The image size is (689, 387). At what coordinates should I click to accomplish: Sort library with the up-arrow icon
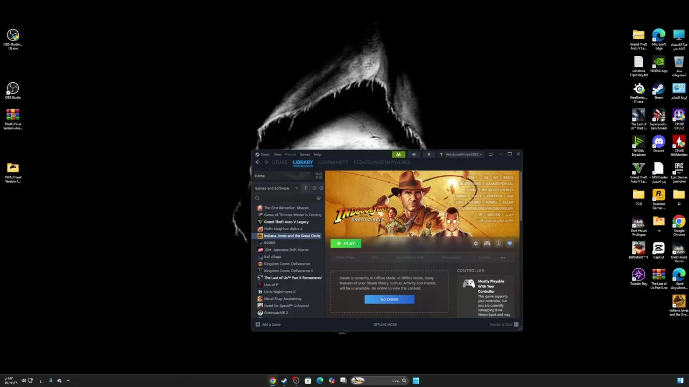(305, 188)
